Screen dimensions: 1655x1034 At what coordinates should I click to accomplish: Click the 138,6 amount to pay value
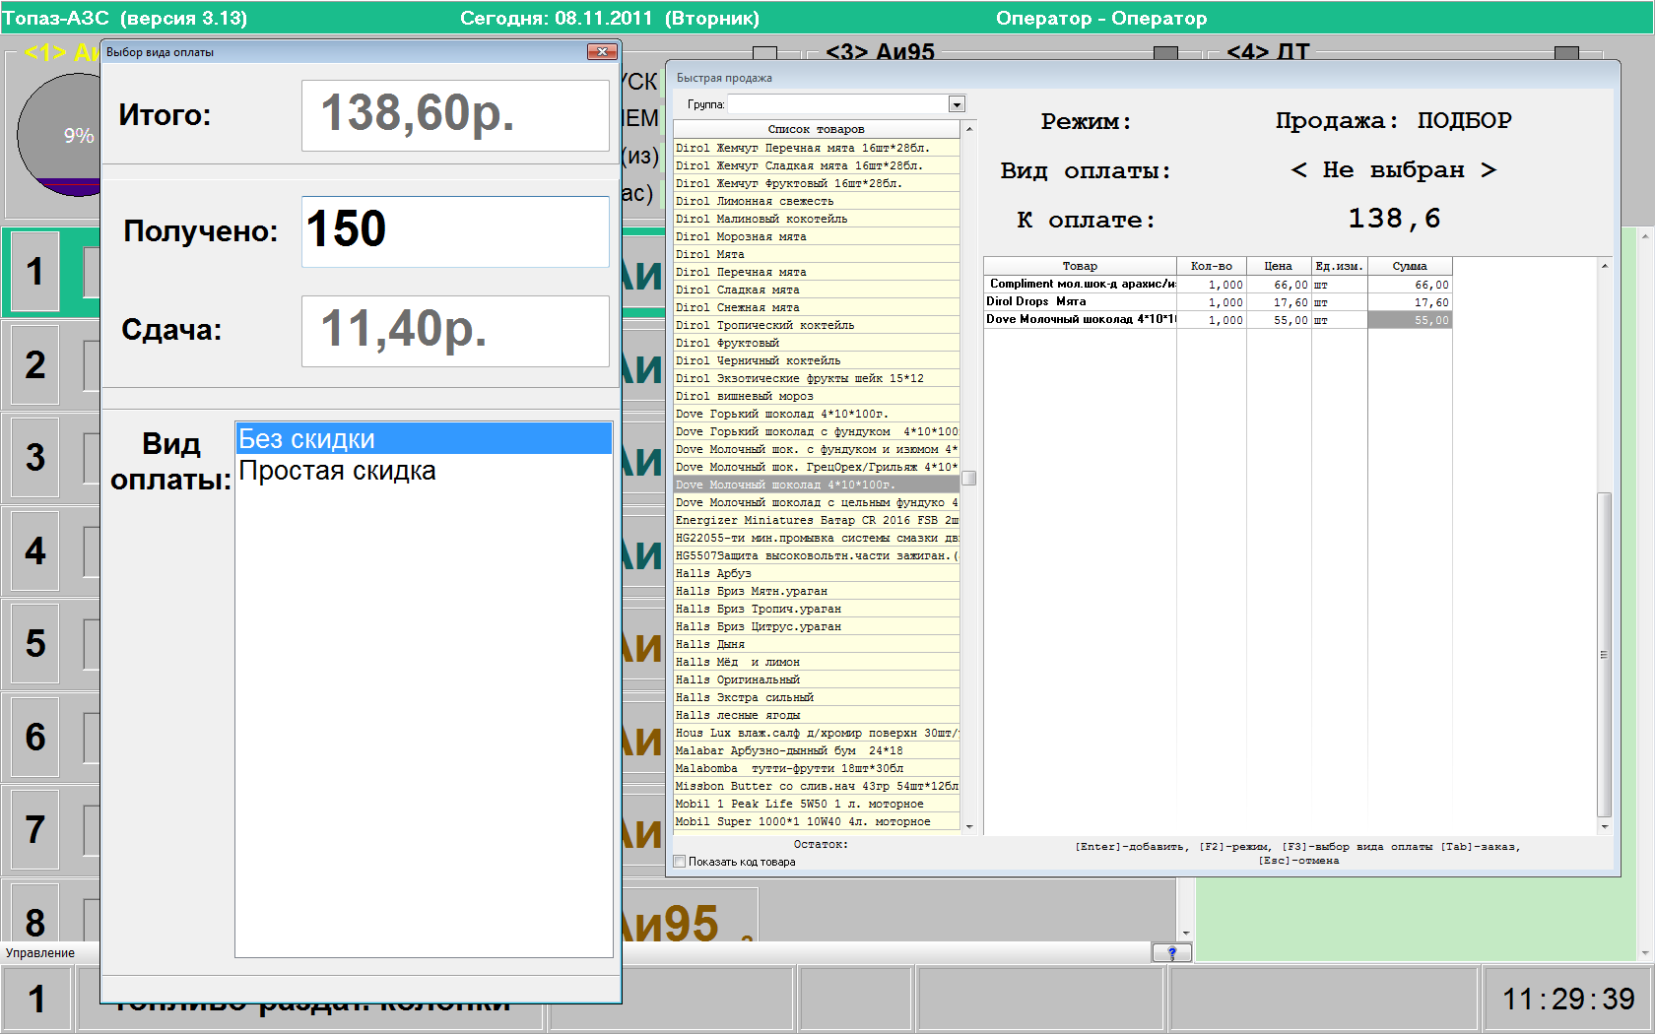click(1394, 219)
